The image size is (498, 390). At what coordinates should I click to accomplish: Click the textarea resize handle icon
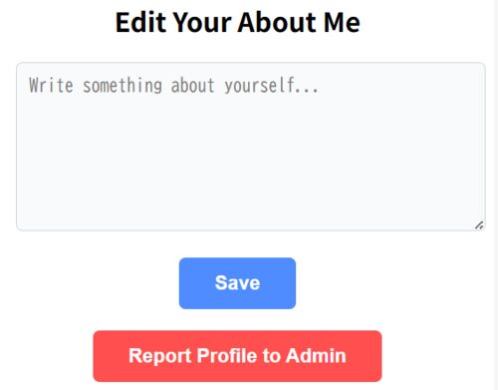point(479,225)
